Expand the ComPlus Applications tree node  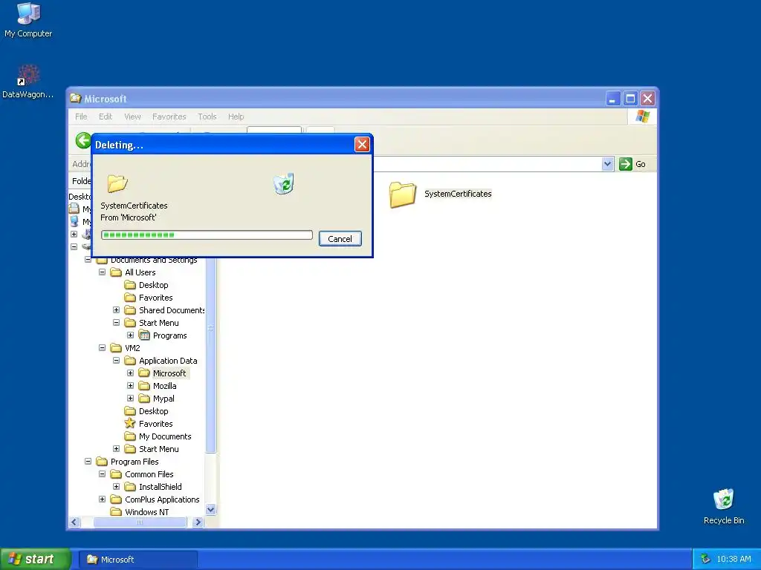coord(102,499)
